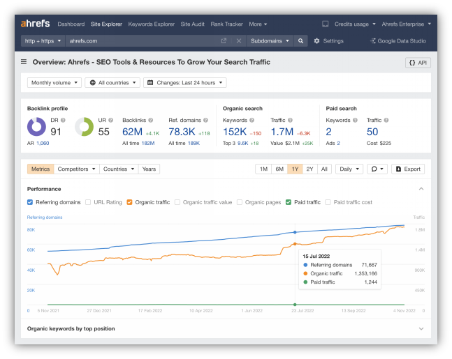Open the comments annotation dropdown
452x359 pixels.
pyautogui.click(x=377, y=169)
